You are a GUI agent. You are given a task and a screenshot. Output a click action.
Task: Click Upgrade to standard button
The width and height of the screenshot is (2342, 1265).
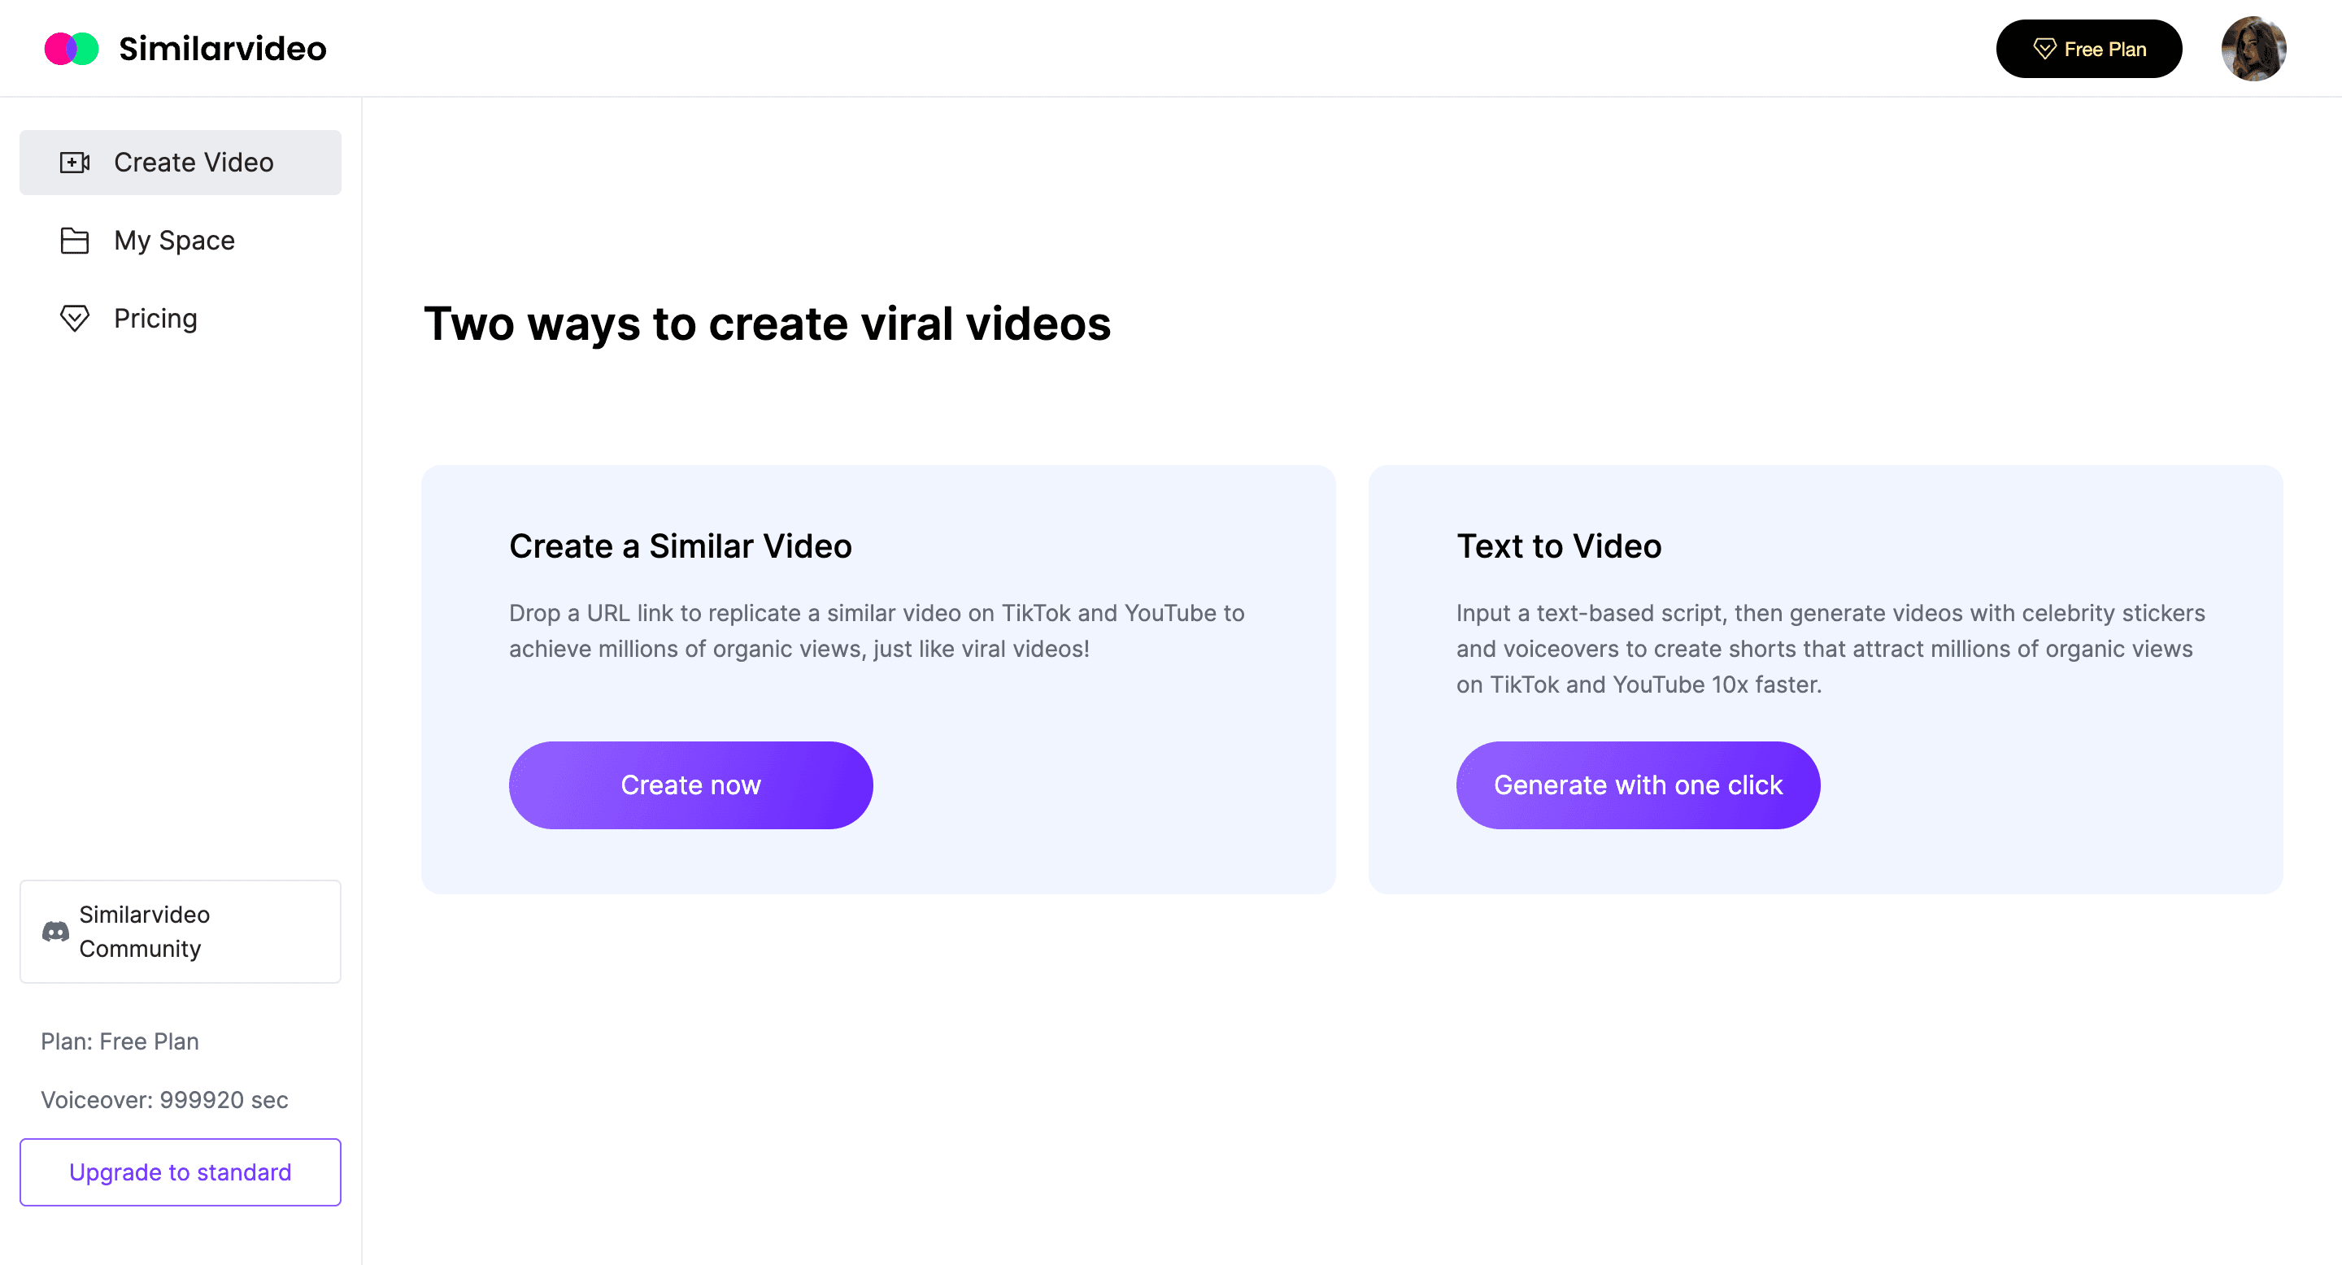pos(180,1172)
